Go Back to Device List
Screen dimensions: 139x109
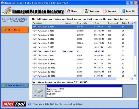(x=15, y=85)
